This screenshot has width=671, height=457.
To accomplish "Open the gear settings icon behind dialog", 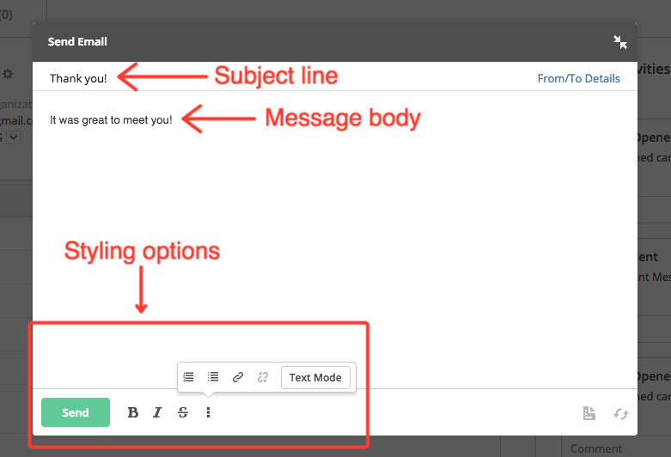I will point(8,75).
